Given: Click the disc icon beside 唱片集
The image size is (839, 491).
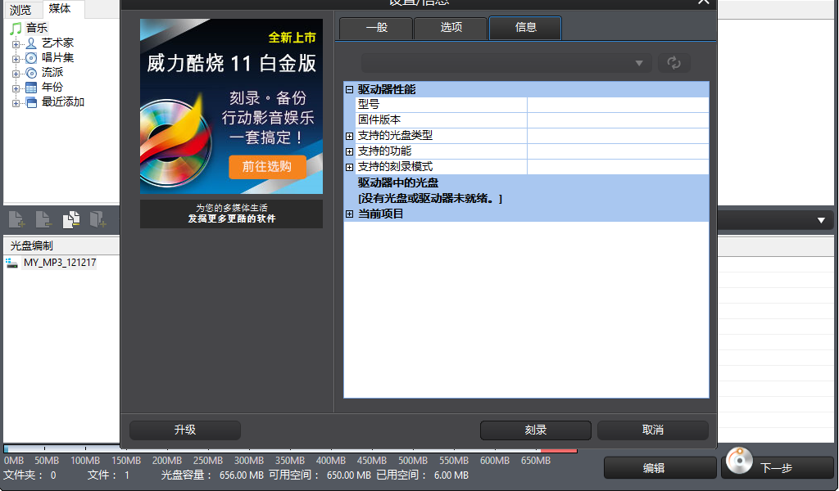Looking at the screenshot, I should tap(32, 58).
